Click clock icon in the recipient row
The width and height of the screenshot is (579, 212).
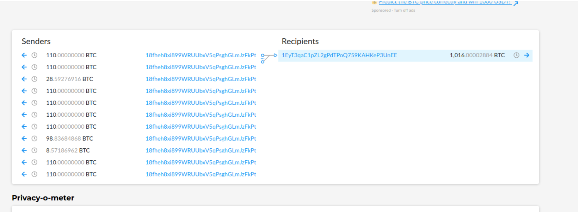point(516,55)
